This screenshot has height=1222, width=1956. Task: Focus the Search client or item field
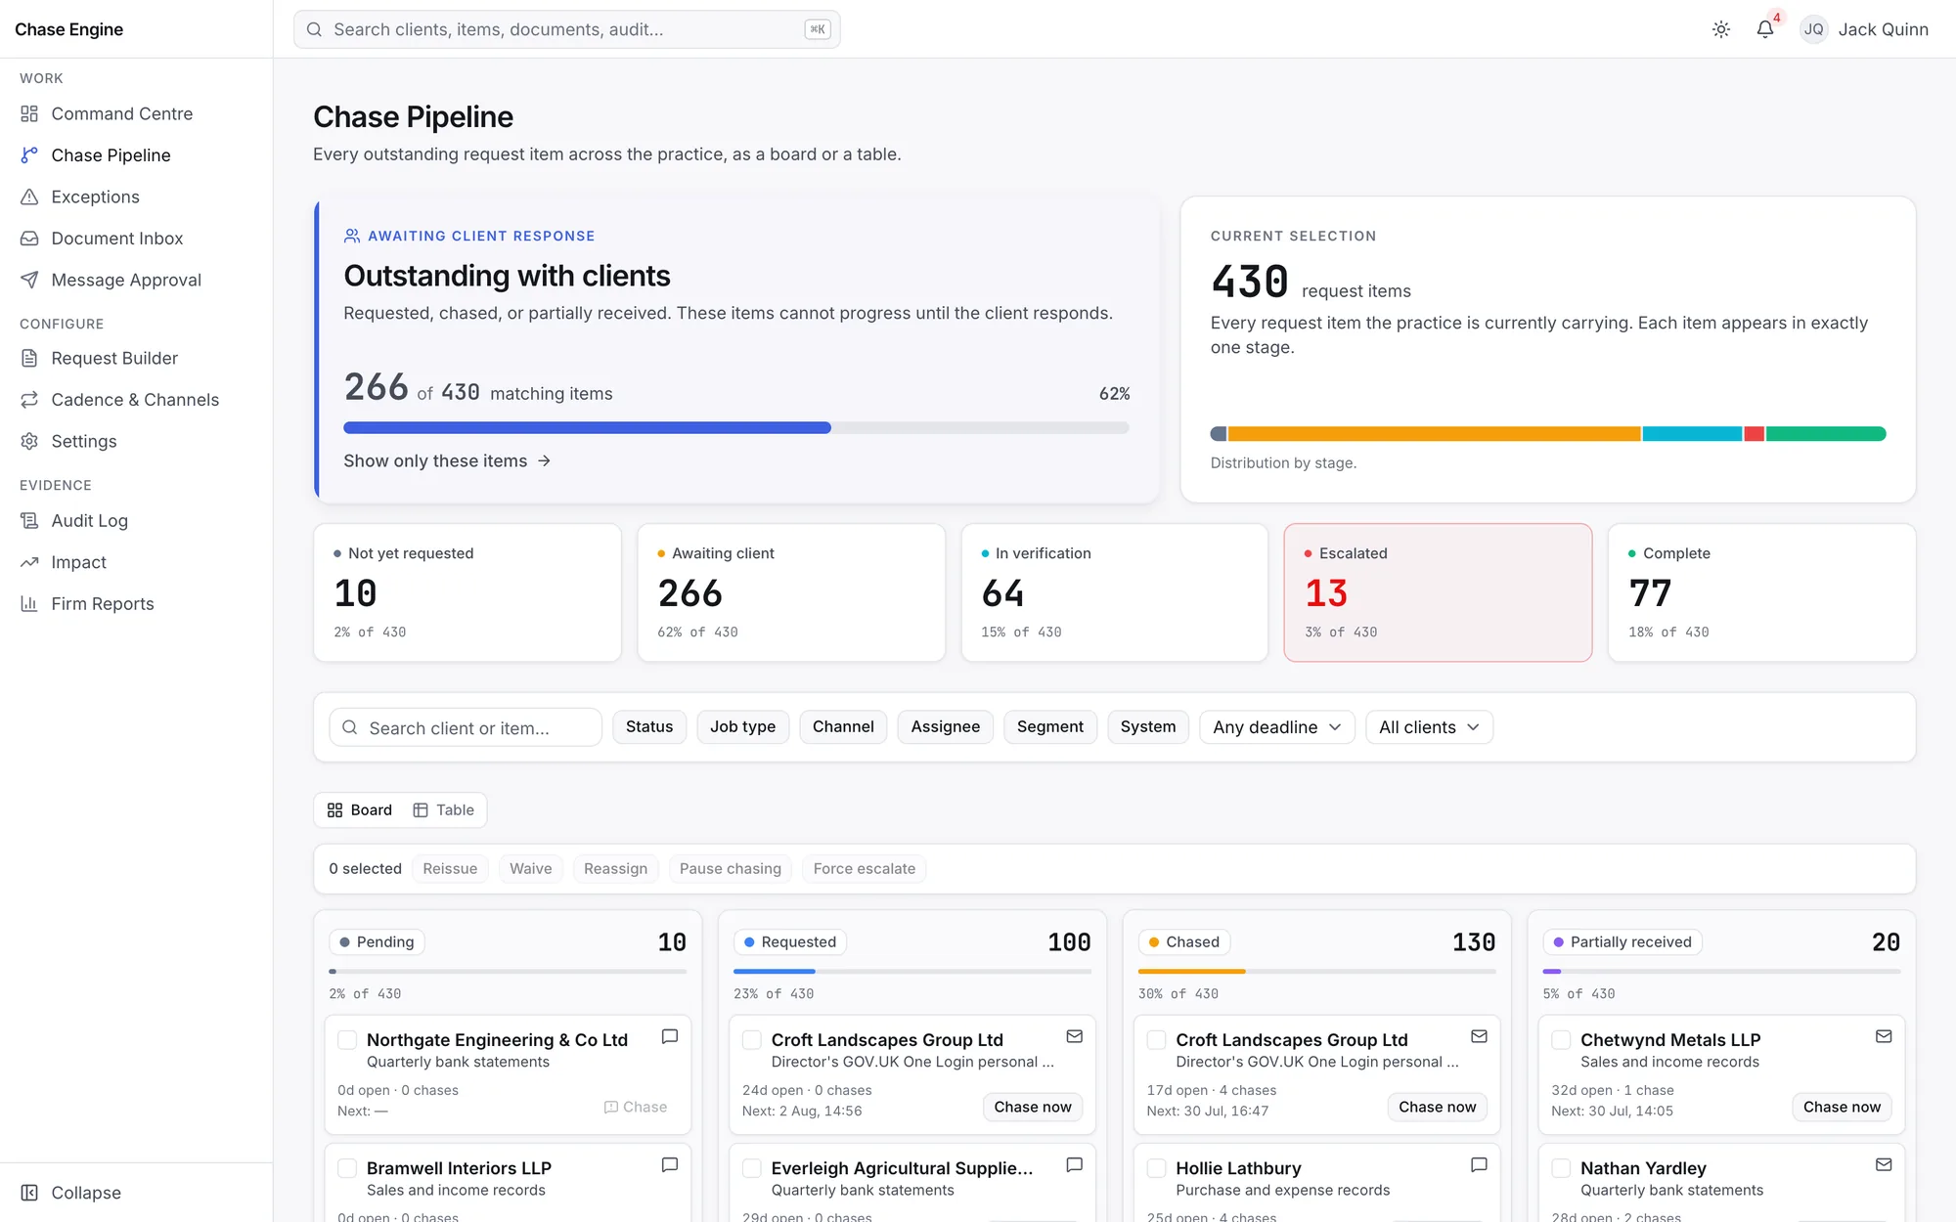(466, 727)
